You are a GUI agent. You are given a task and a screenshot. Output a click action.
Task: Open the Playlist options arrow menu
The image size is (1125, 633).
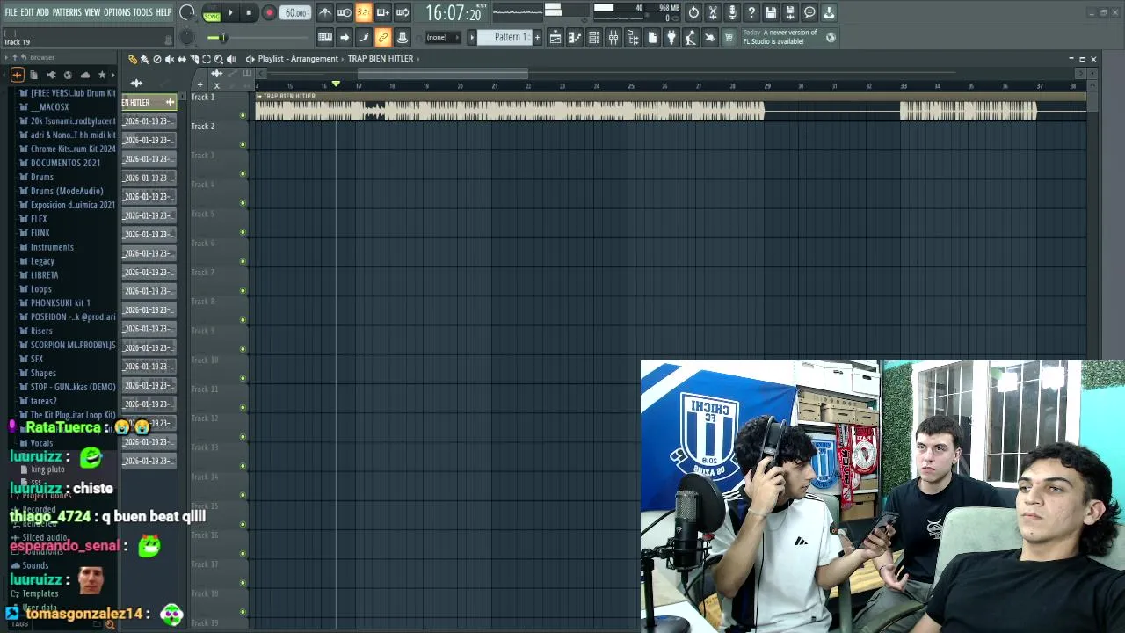(250, 59)
